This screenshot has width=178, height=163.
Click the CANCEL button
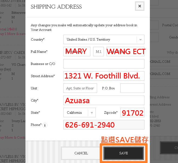[x=81, y=153]
